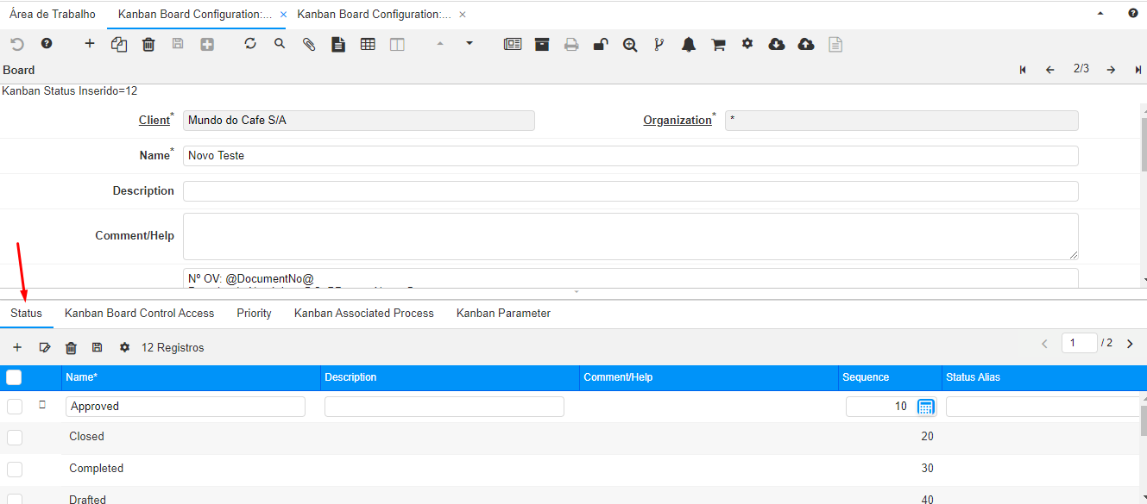Tick the checkbox for the Closed row

[15, 438]
